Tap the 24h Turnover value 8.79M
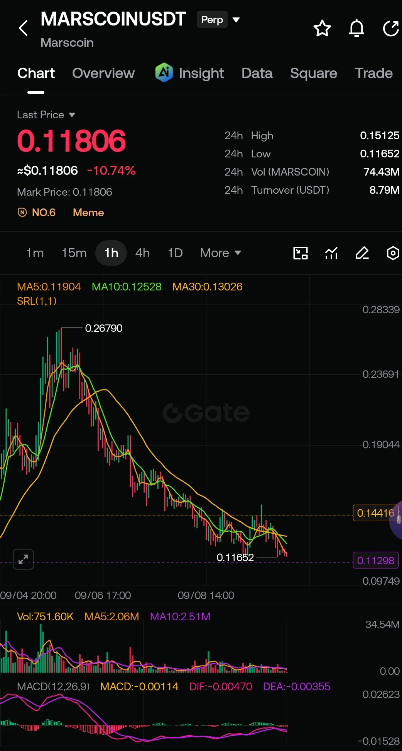The width and height of the screenshot is (402, 751). (384, 190)
